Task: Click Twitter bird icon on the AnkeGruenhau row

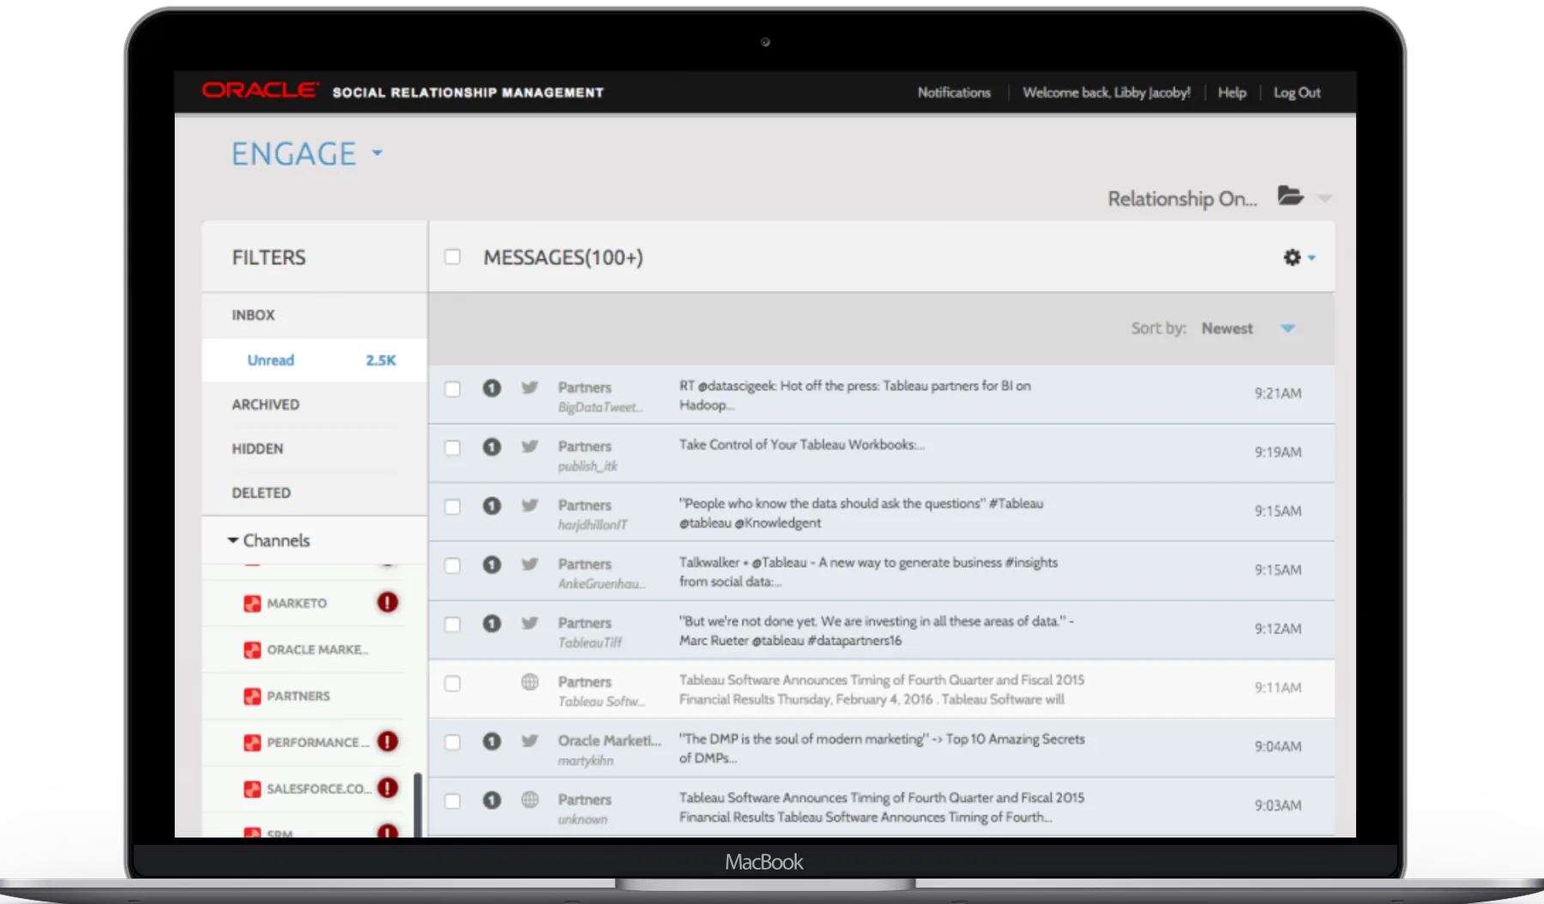Action: (x=530, y=564)
